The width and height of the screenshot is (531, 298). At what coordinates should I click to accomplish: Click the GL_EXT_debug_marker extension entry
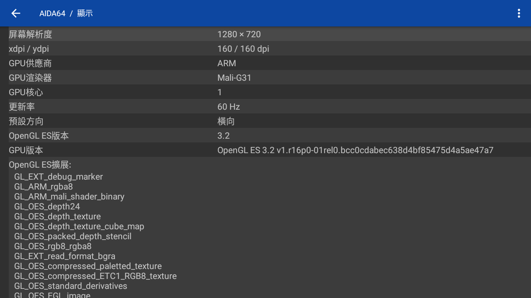coord(58,177)
